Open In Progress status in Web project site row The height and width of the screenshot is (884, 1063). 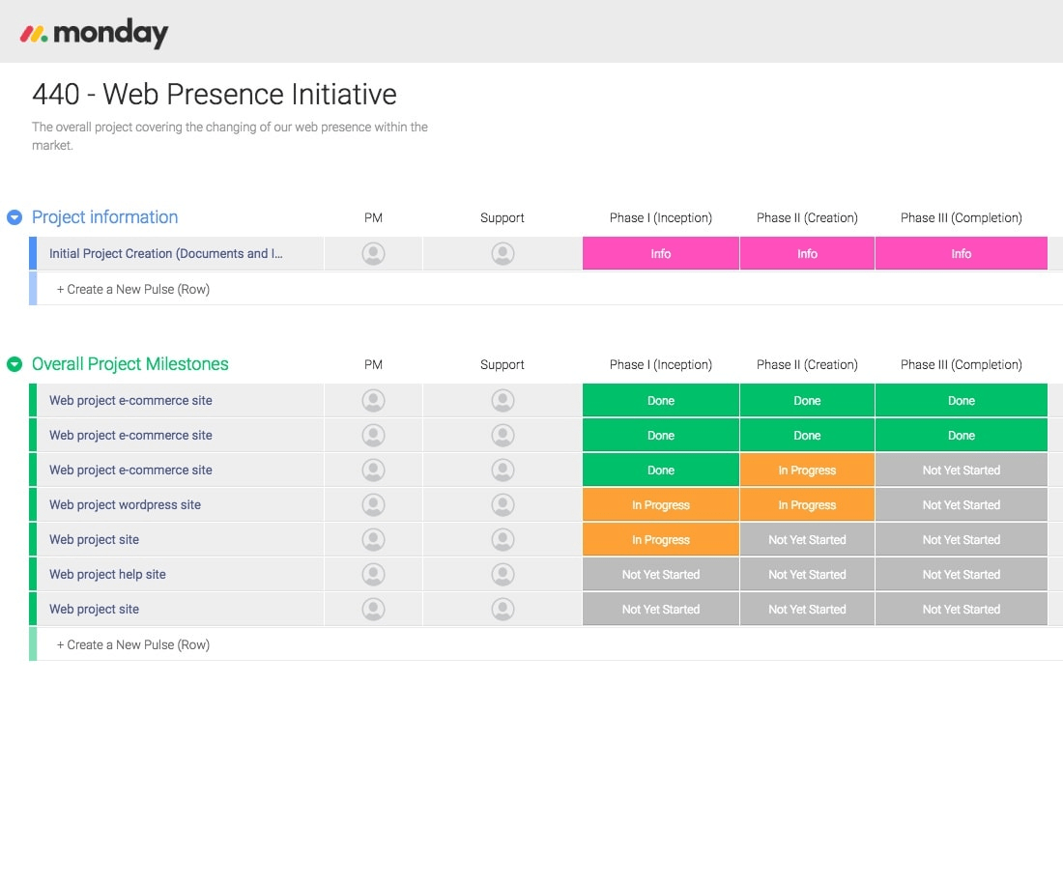click(660, 540)
